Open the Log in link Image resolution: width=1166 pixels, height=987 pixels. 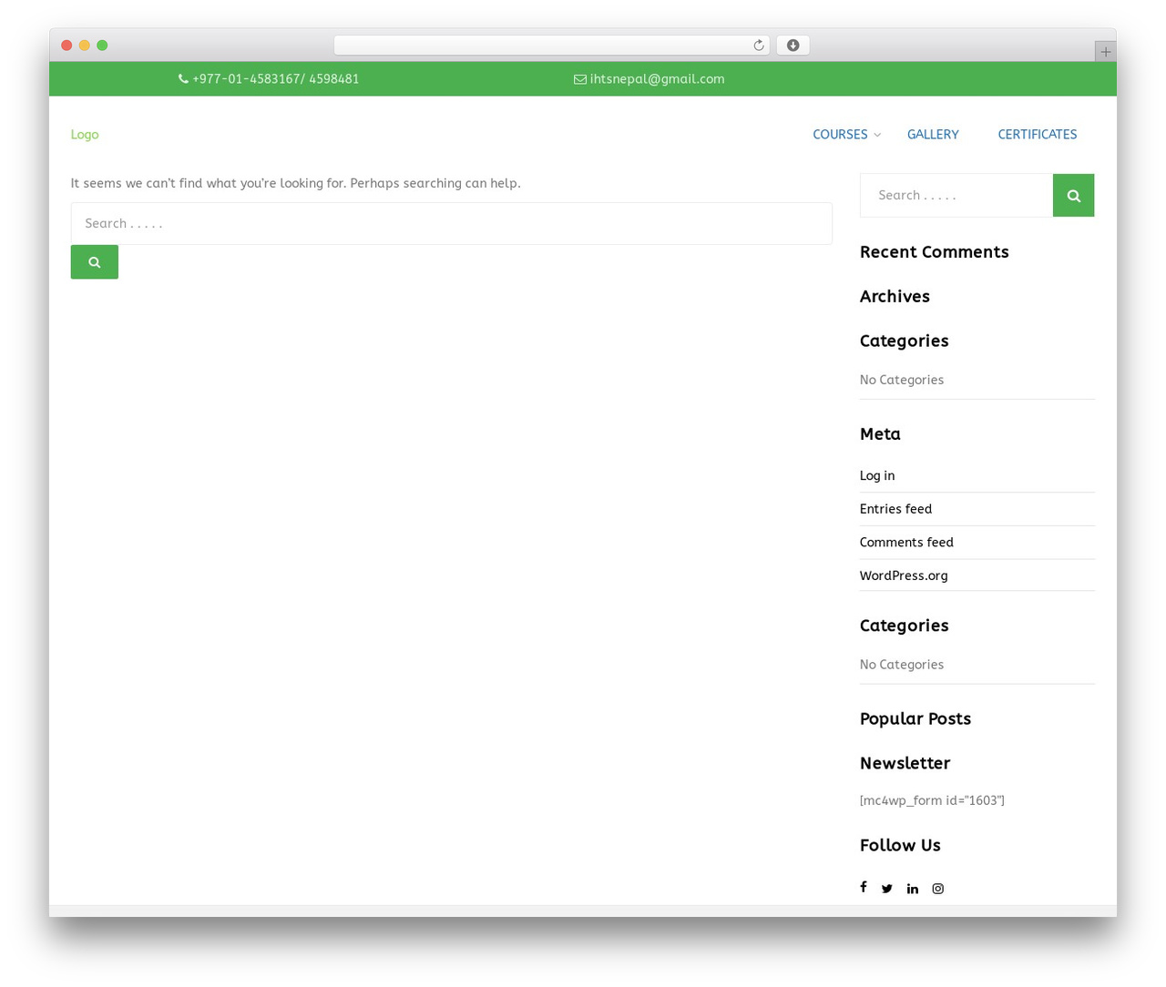pos(877,475)
